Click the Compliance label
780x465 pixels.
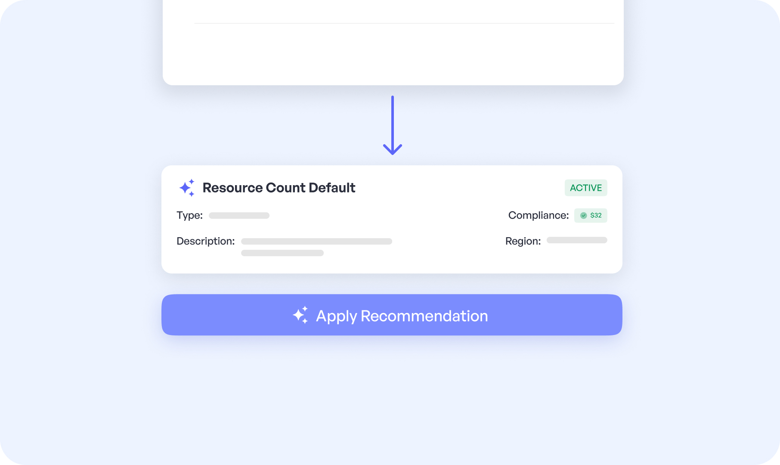538,215
